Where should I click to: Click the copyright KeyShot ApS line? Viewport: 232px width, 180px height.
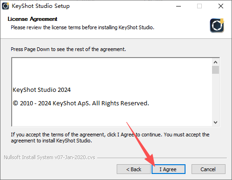[x=81, y=103]
